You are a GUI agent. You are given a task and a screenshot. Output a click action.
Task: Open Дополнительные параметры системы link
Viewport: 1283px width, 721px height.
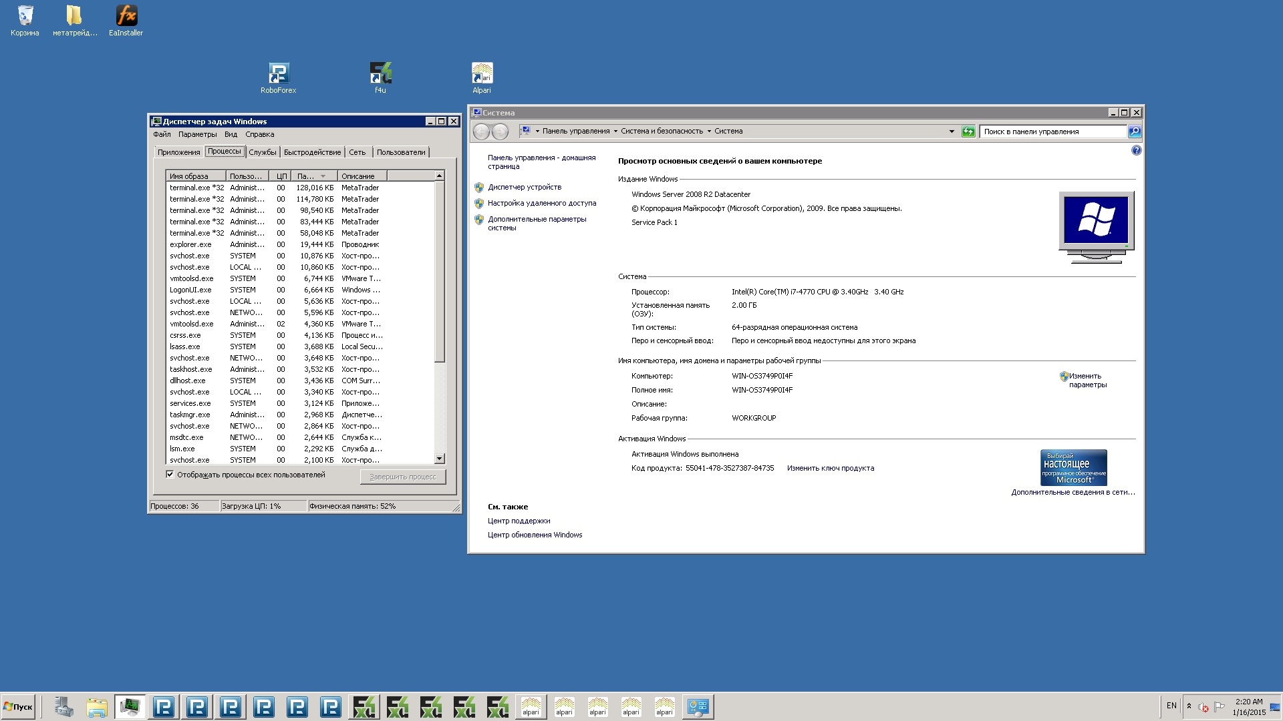coord(537,223)
